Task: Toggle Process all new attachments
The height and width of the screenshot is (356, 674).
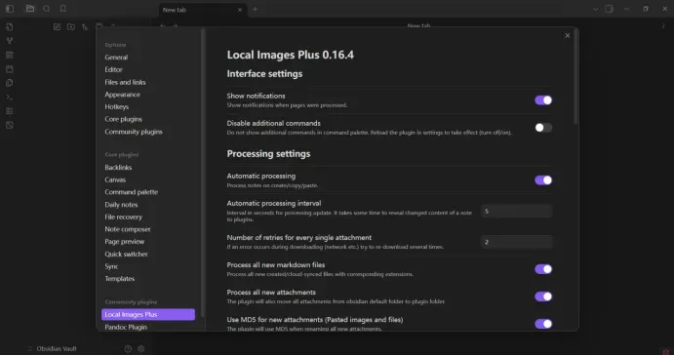Action: [543, 297]
